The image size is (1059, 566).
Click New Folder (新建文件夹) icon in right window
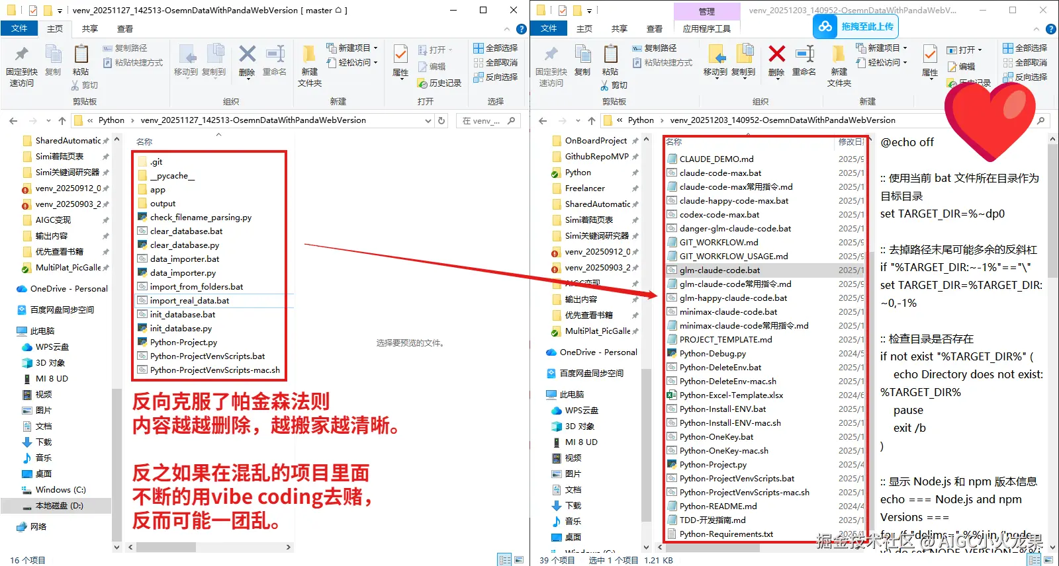[839, 66]
